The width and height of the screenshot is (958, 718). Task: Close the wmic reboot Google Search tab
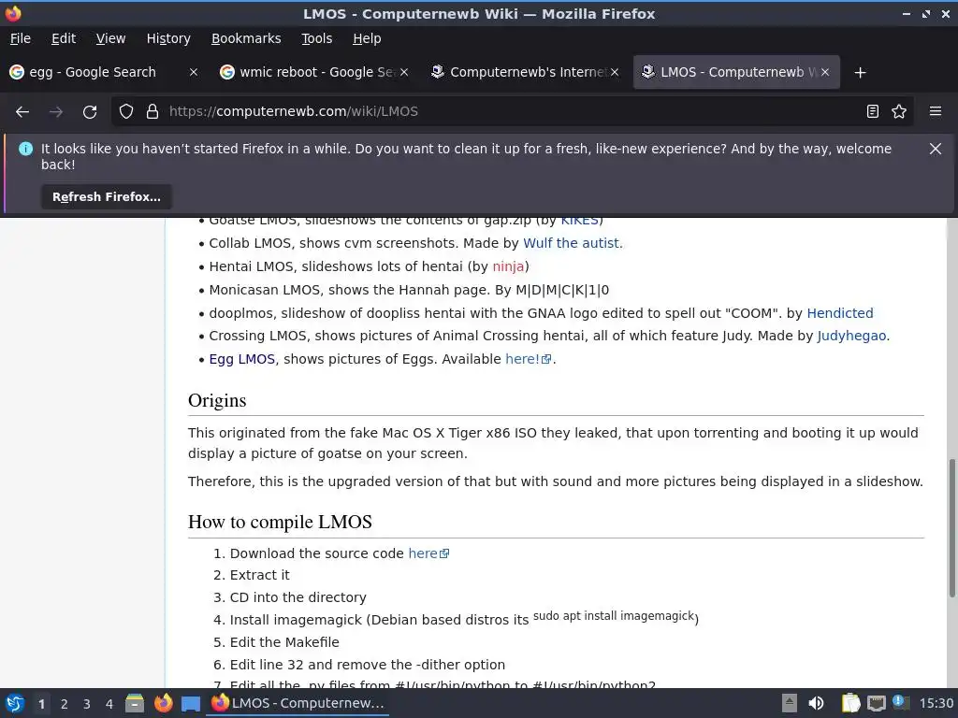click(x=404, y=73)
